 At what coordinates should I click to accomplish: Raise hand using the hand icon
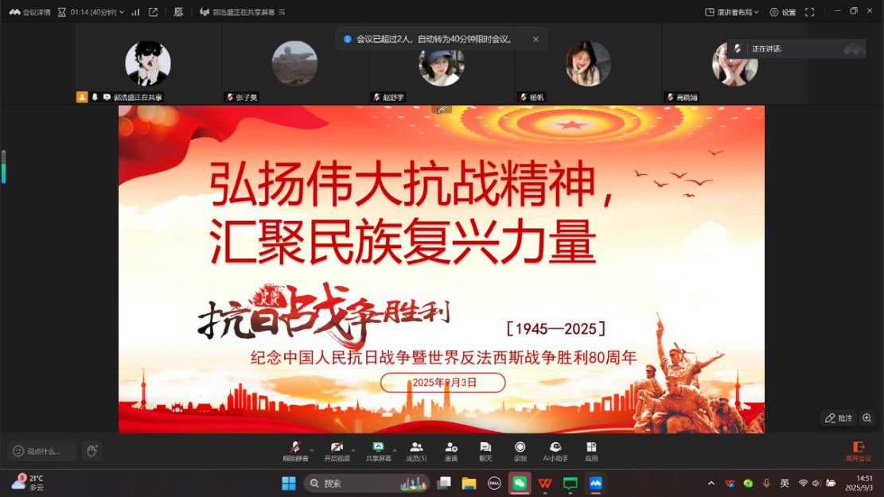tap(92, 451)
